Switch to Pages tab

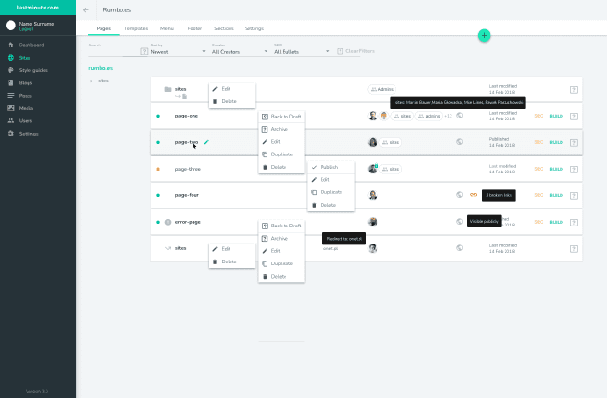point(103,28)
